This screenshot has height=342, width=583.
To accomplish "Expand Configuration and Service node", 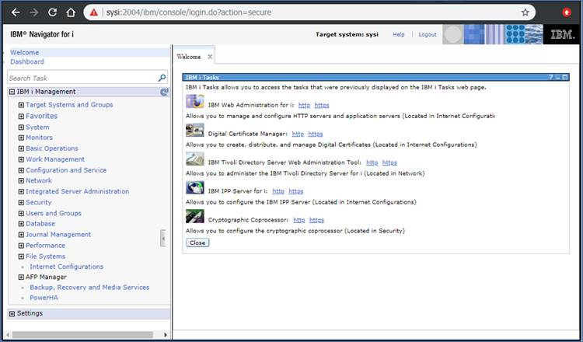I will (x=21, y=170).
